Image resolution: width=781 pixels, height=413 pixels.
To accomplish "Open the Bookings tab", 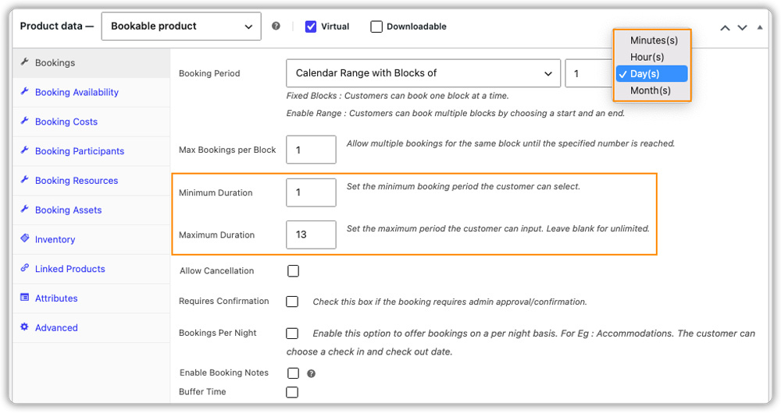I will click(x=91, y=62).
